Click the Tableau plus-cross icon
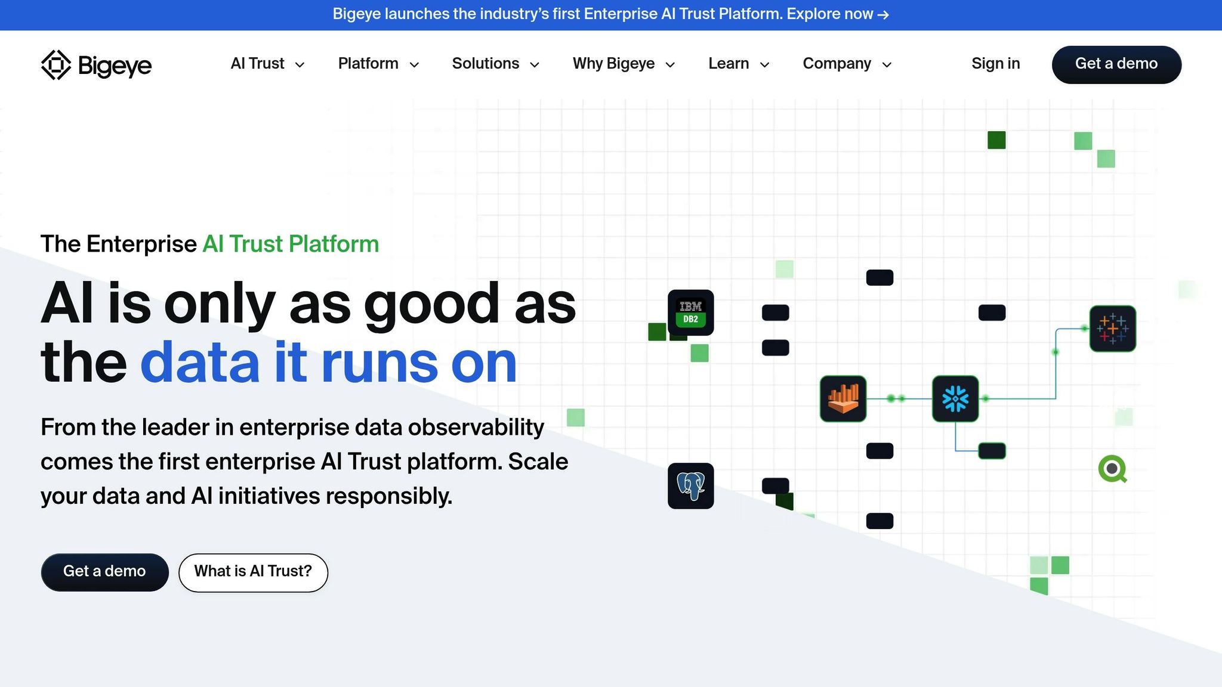Viewport: 1222px width, 687px height. coord(1112,329)
